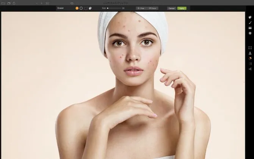Screen dimensions: 254x159
Task: Activate the Crop transform tool
Action: [250, 48]
